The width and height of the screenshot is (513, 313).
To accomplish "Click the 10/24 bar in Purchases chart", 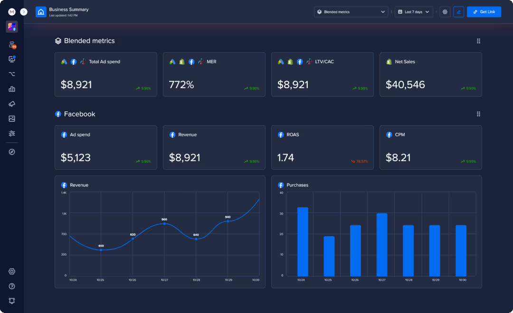I will pos(303,242).
